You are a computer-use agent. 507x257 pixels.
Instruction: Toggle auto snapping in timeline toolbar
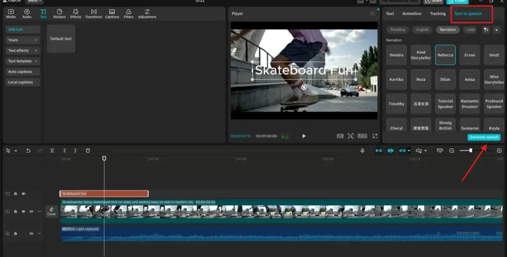[x=390, y=150]
